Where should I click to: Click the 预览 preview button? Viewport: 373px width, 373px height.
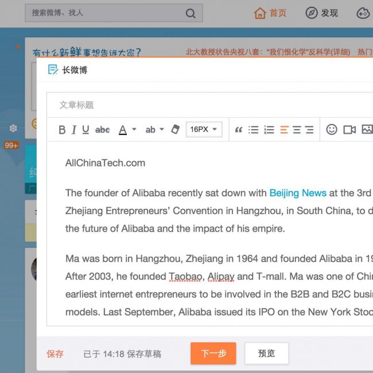pyautogui.click(x=266, y=353)
